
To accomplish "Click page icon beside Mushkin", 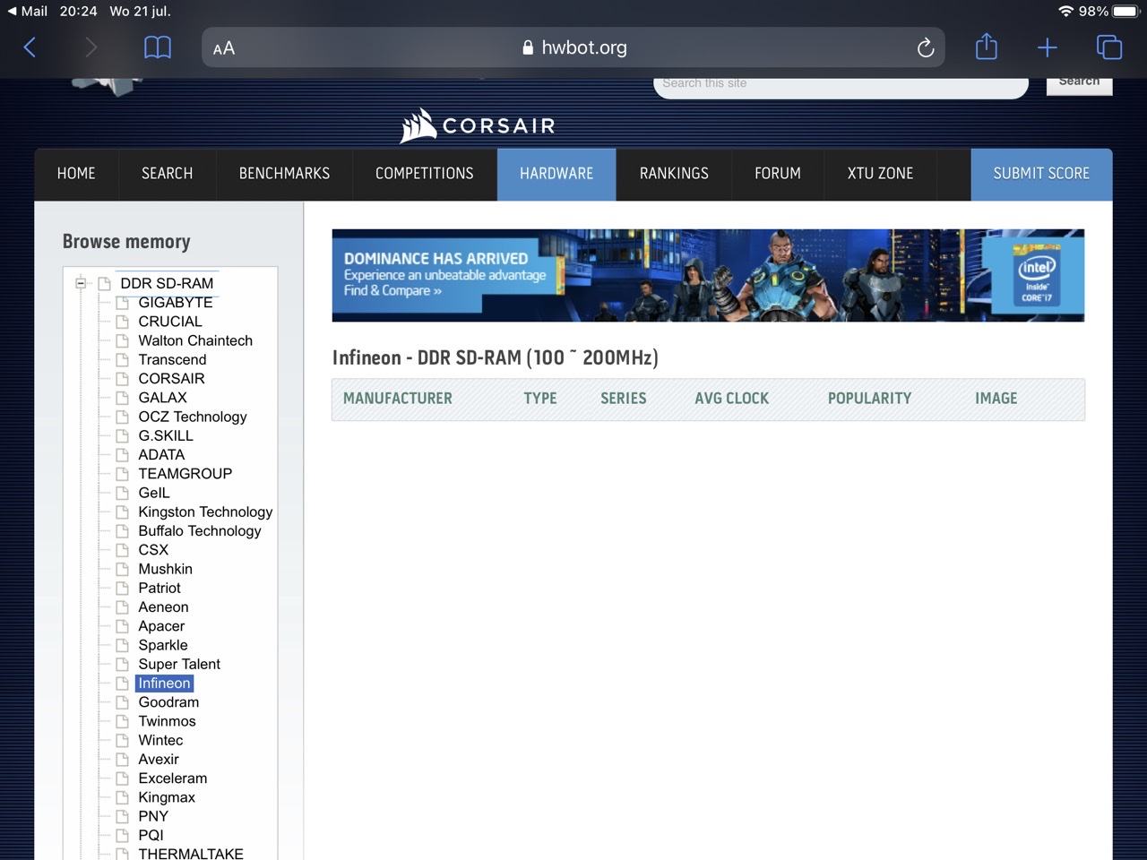I will pos(123,569).
